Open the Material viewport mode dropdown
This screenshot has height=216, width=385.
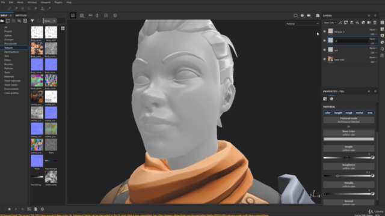tap(302, 24)
